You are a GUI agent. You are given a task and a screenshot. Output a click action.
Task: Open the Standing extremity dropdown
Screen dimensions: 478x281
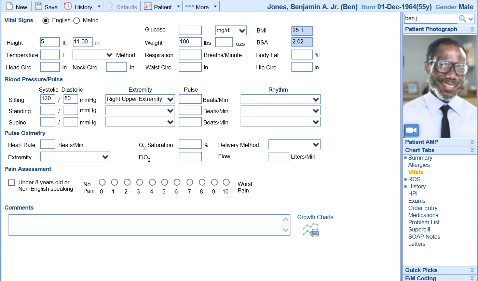click(x=140, y=111)
